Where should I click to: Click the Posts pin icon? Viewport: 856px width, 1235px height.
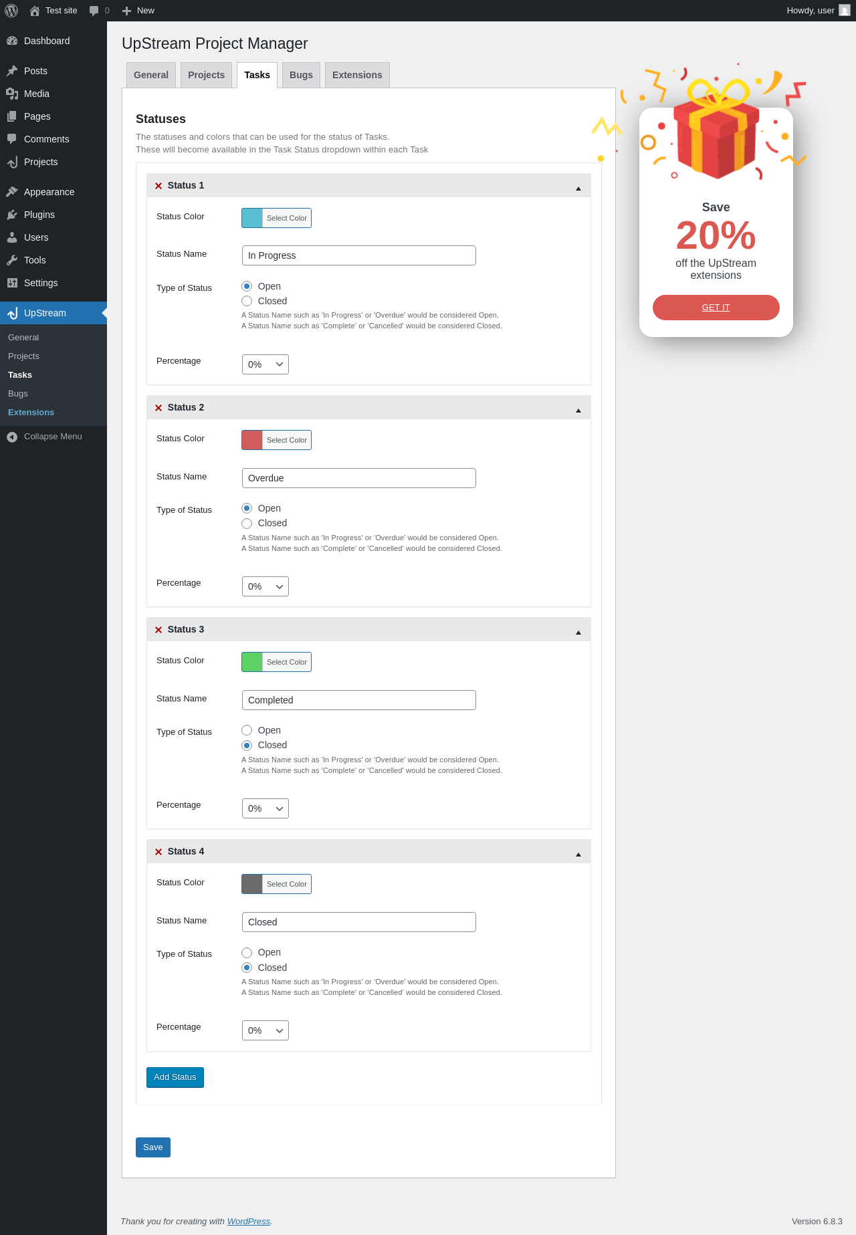click(x=12, y=71)
